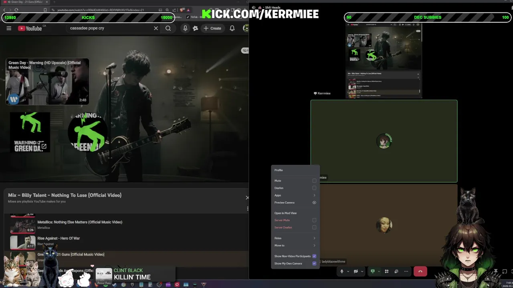Expand the Roles submenu arrow

[x=314, y=238]
